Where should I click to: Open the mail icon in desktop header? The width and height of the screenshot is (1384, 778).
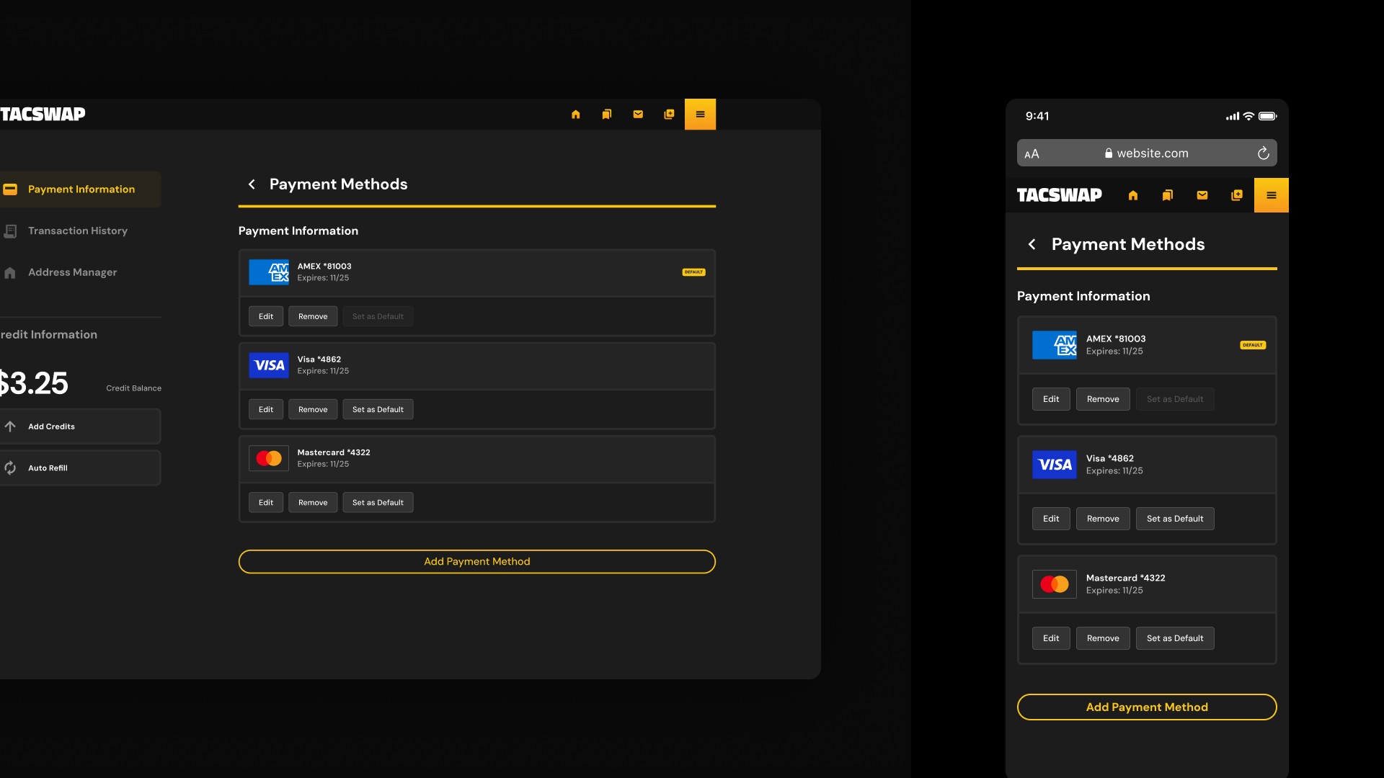click(638, 115)
